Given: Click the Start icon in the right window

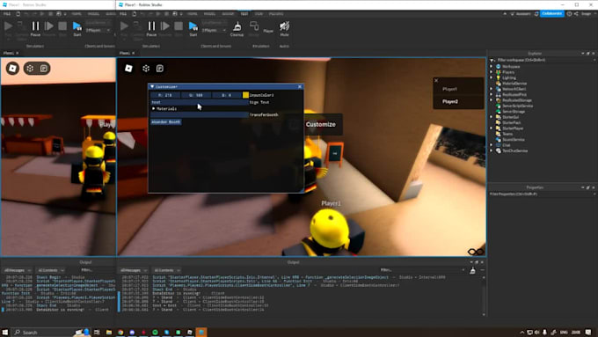Looking at the screenshot, I should coord(193,28).
